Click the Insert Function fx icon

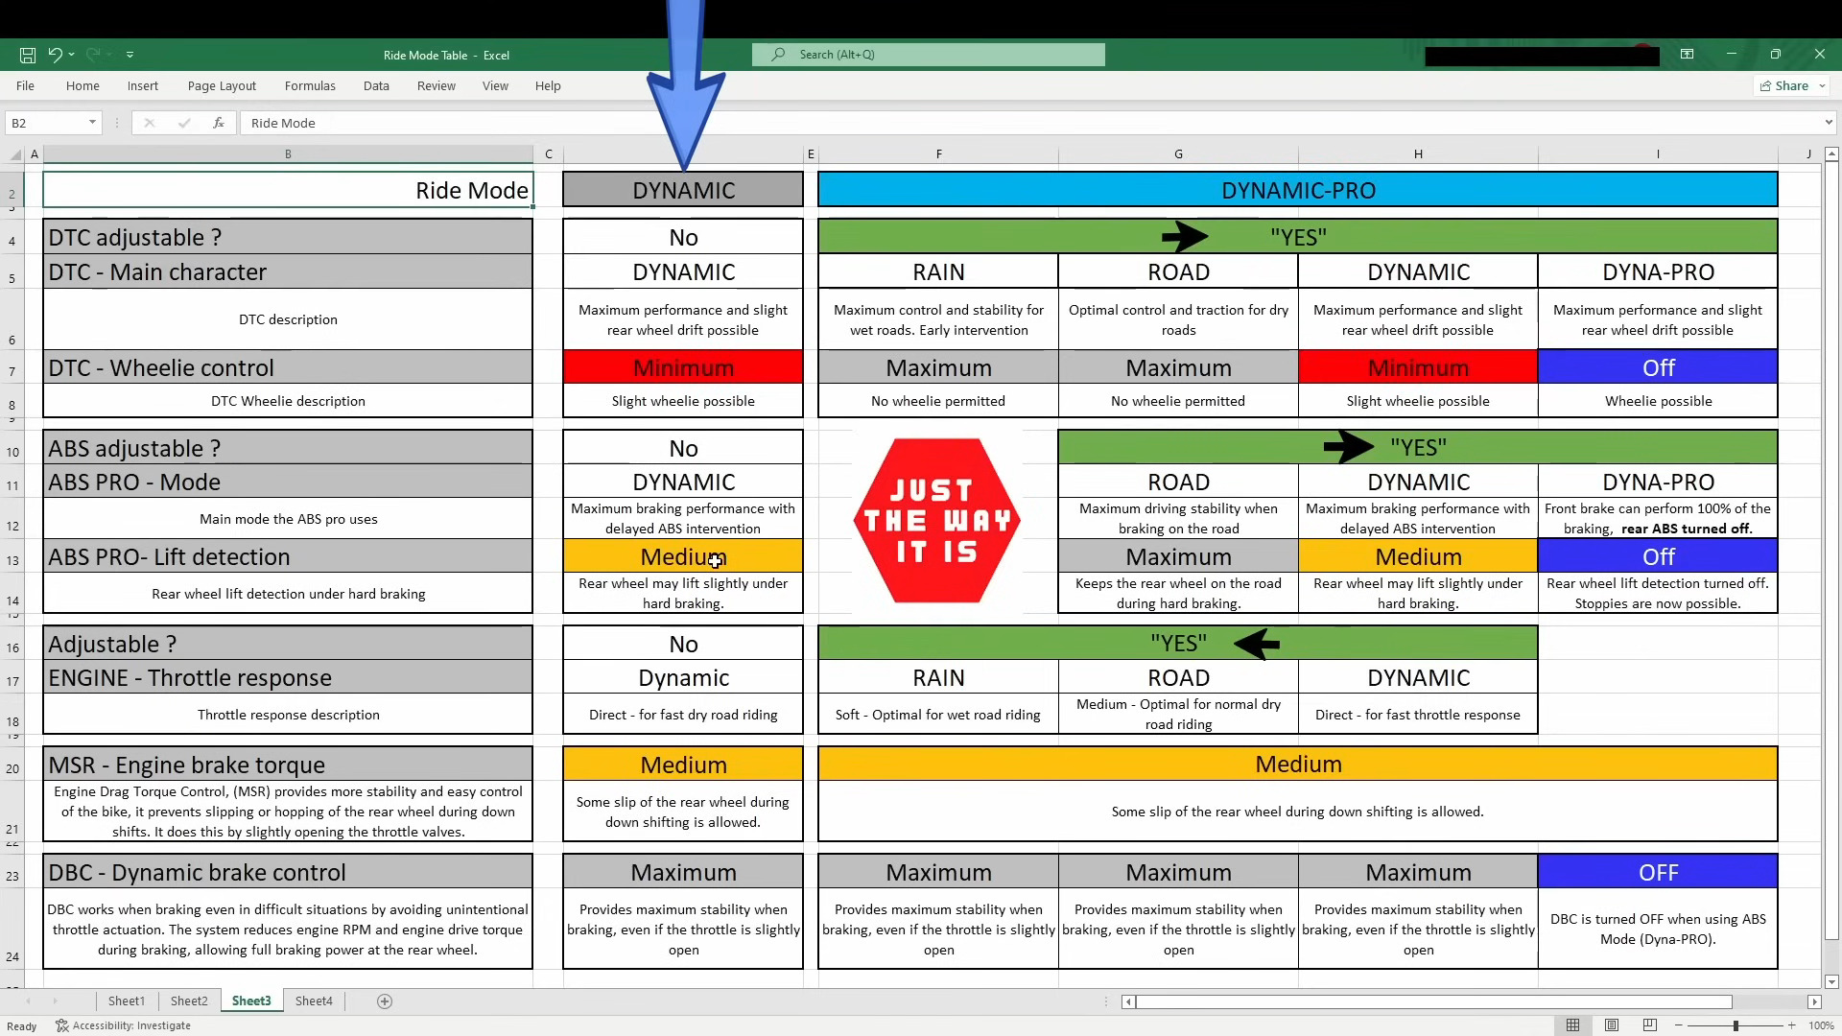pyautogui.click(x=219, y=123)
